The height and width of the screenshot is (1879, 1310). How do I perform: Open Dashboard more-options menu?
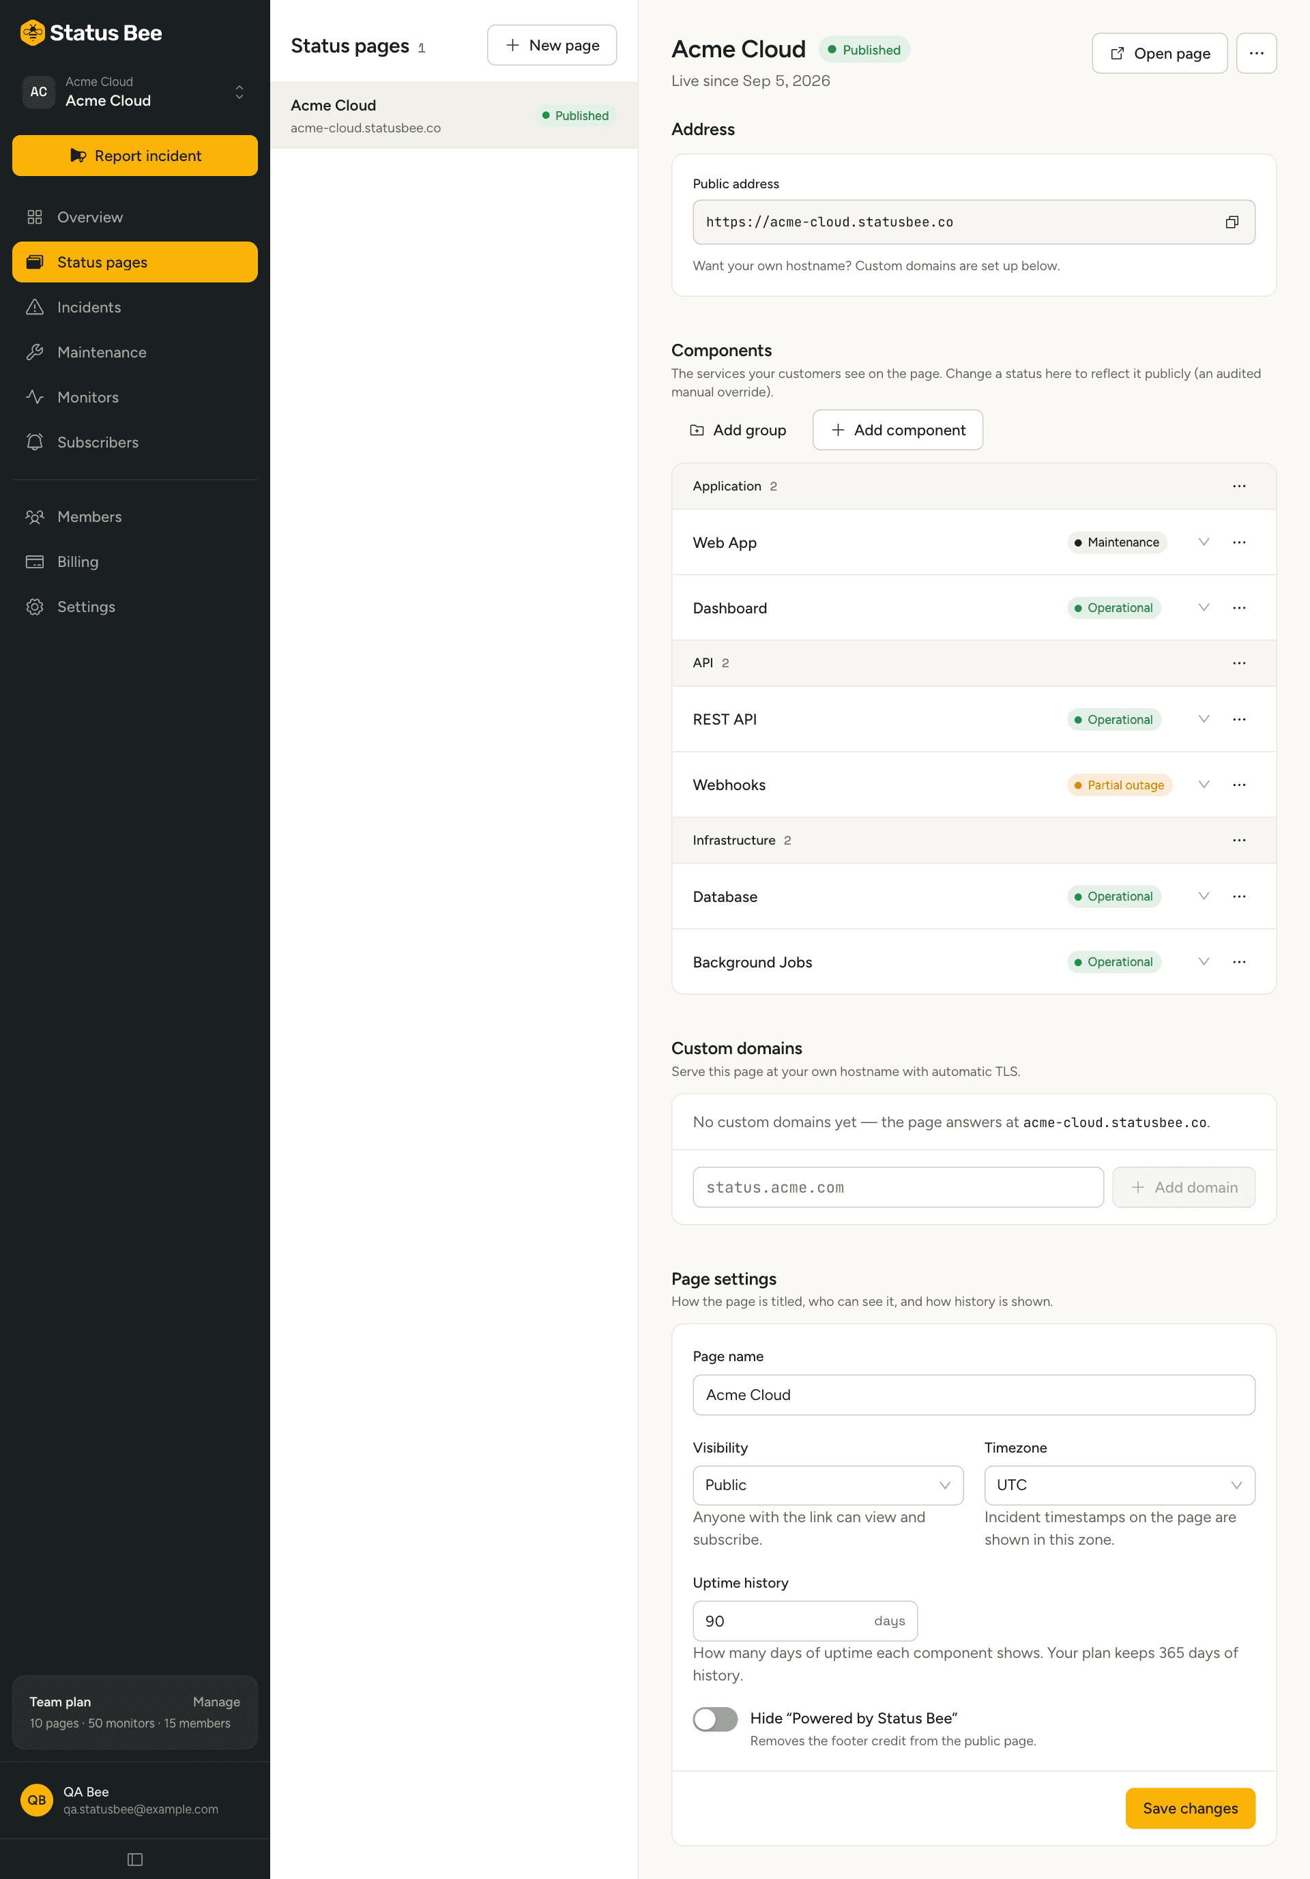[x=1239, y=607]
